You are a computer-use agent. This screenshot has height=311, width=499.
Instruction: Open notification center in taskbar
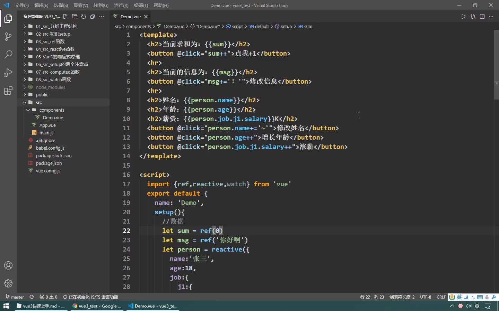point(488,306)
